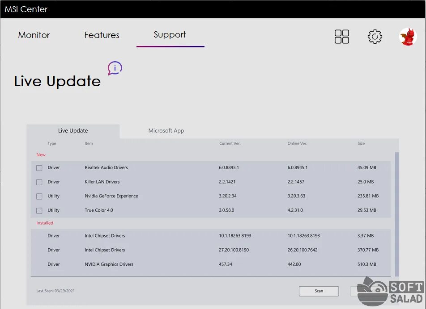Select the NVIDIA Graphics Drivers row

211,264
